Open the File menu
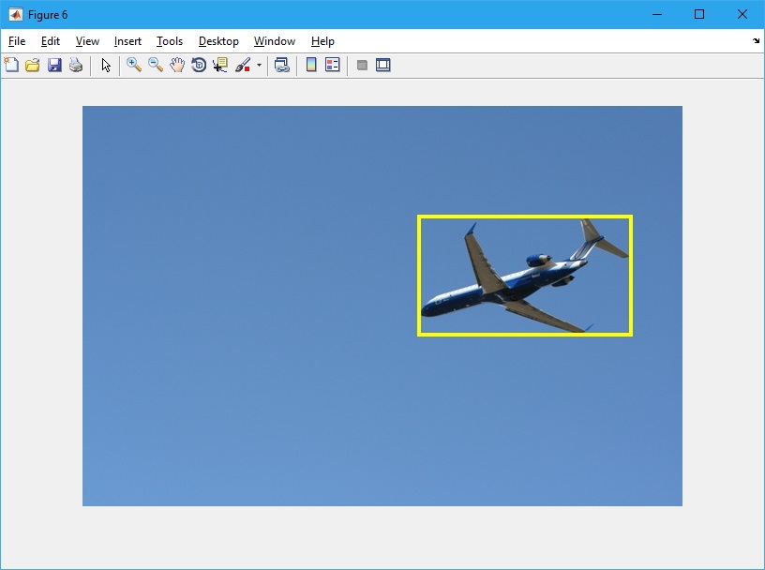The width and height of the screenshot is (765, 570). (x=17, y=41)
